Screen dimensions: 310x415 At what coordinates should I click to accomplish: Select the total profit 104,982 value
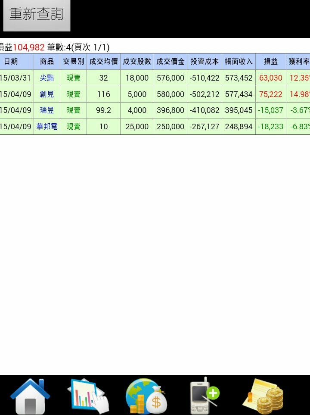point(28,47)
